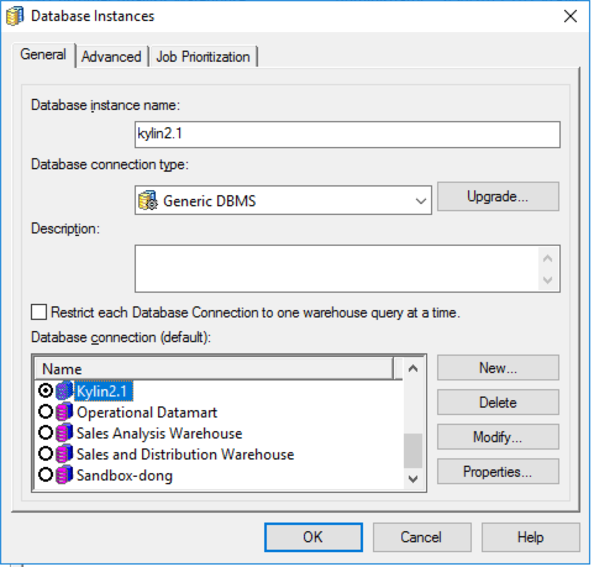Click the Sales and Distribution Warehouse icon

tap(64, 455)
